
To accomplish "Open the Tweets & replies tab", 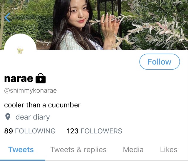I will pos(78,150).
